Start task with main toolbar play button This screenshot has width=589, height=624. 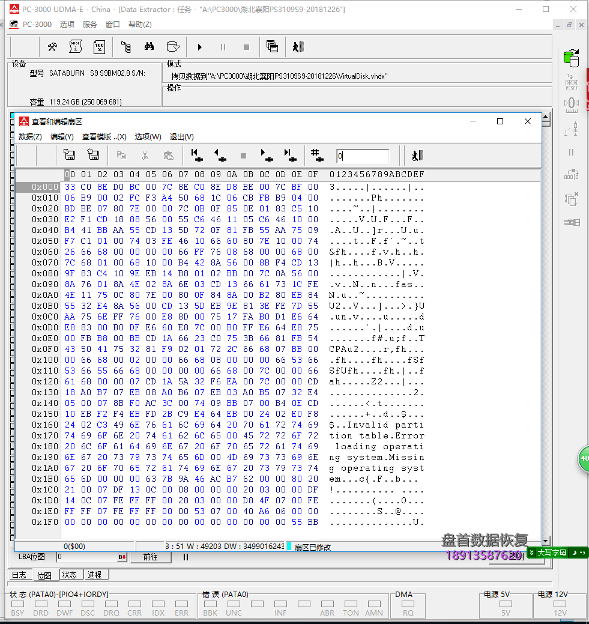(x=200, y=47)
